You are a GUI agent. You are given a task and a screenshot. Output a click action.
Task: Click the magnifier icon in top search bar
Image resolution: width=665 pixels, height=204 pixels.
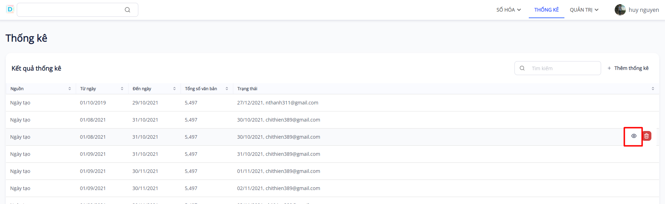tap(127, 10)
